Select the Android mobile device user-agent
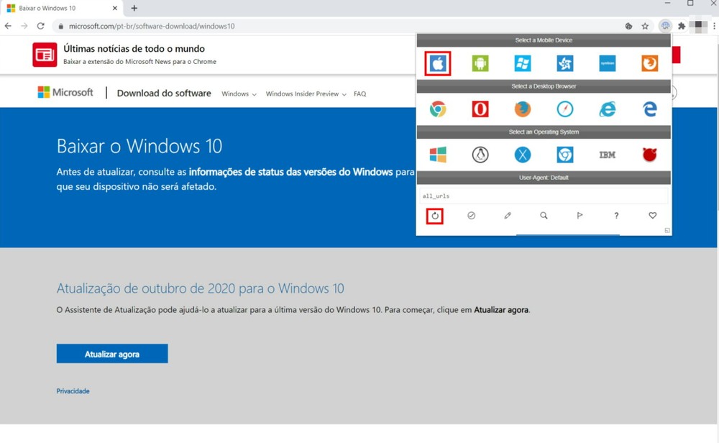 click(x=480, y=63)
